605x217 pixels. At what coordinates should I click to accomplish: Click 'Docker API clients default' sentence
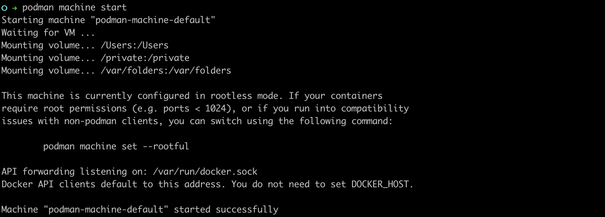[69, 184]
